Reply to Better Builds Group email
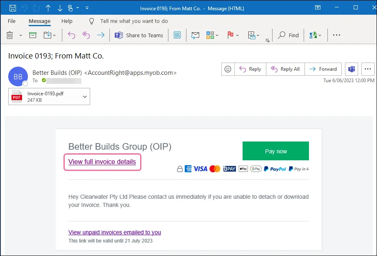 pos(250,69)
